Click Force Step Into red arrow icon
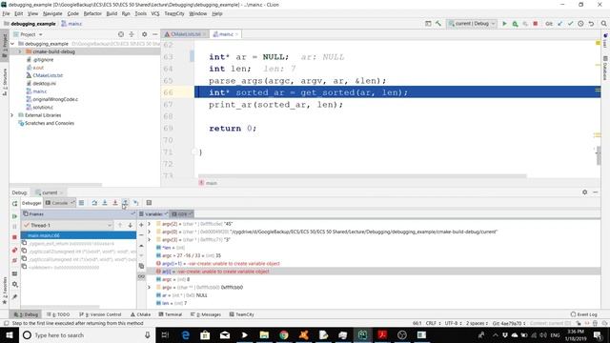The width and height of the screenshot is (610, 343). pos(115,203)
